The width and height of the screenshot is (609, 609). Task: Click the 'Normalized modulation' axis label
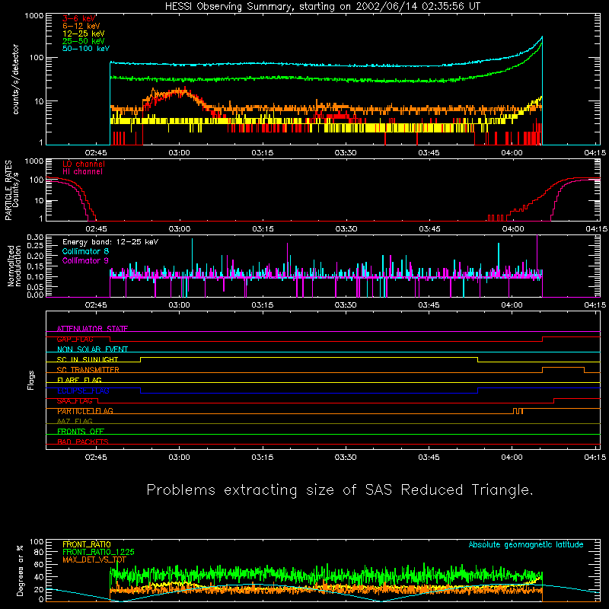pyautogui.click(x=14, y=266)
